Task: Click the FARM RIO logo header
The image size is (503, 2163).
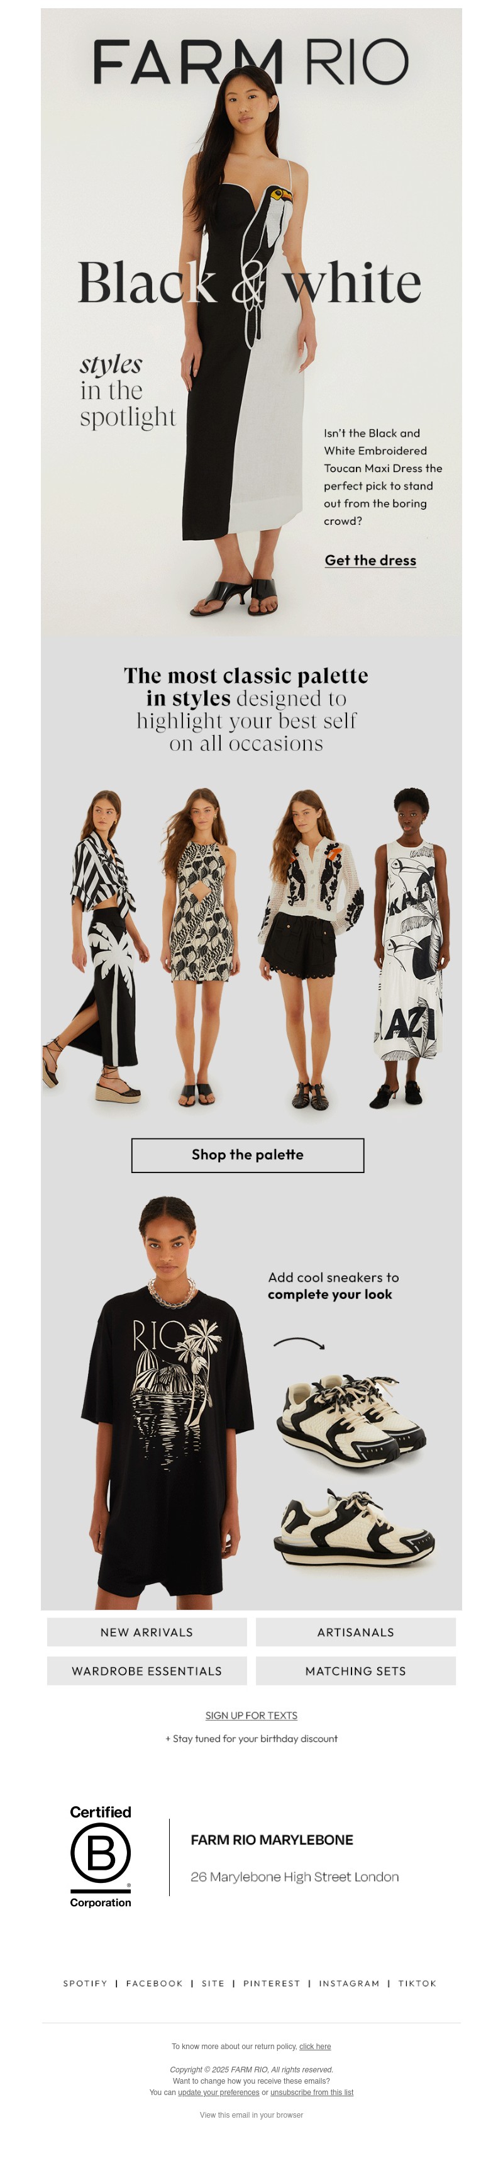Action: [251, 62]
